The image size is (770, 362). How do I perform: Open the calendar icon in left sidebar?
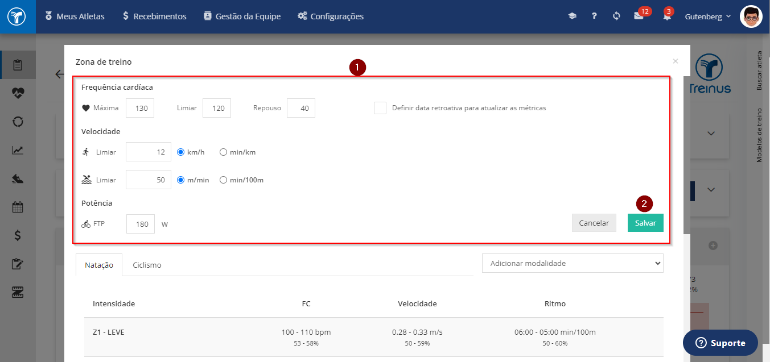(x=18, y=207)
